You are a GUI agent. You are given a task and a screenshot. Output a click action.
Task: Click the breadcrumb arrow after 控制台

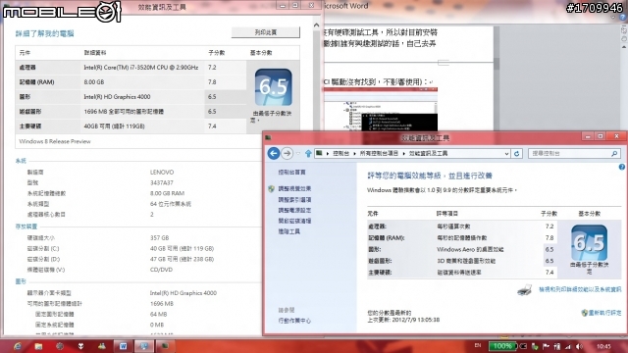(x=354, y=154)
